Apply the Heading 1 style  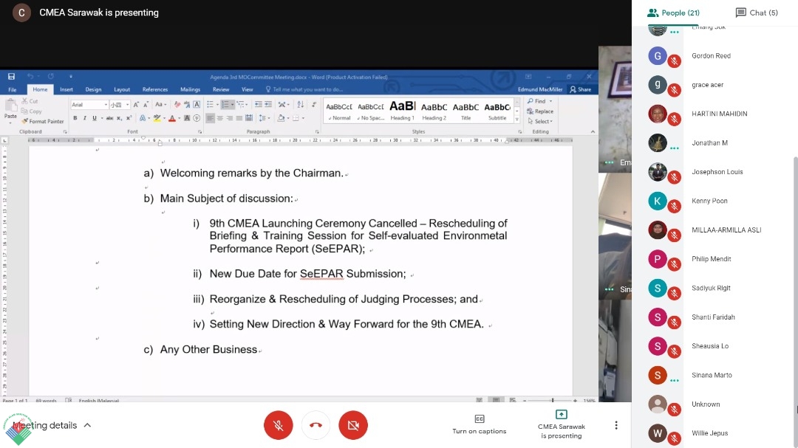402,111
